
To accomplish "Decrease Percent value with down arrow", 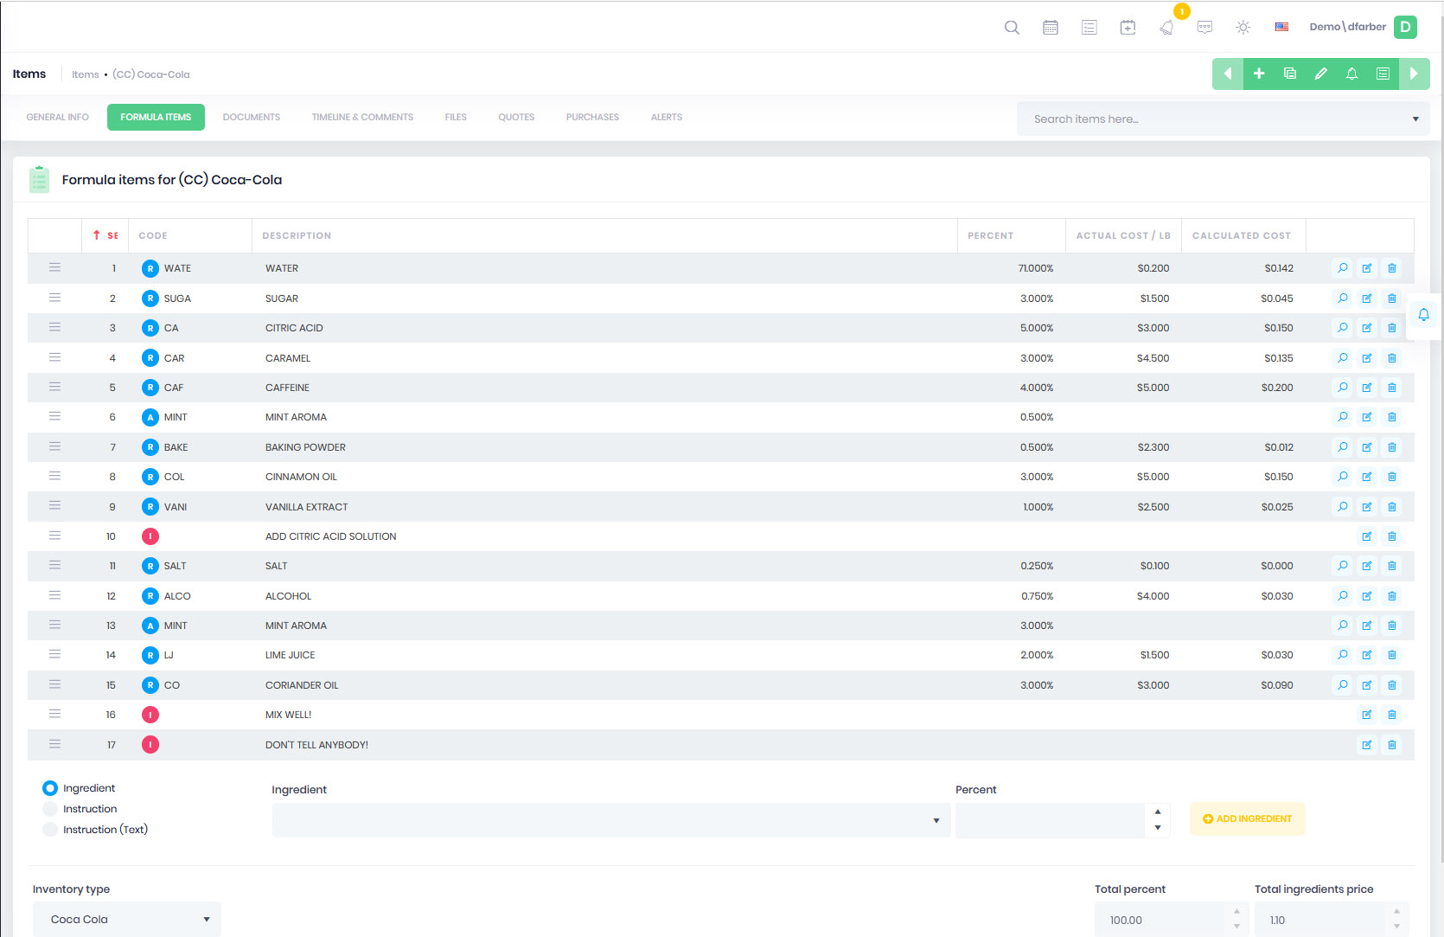I will 1158,828.
